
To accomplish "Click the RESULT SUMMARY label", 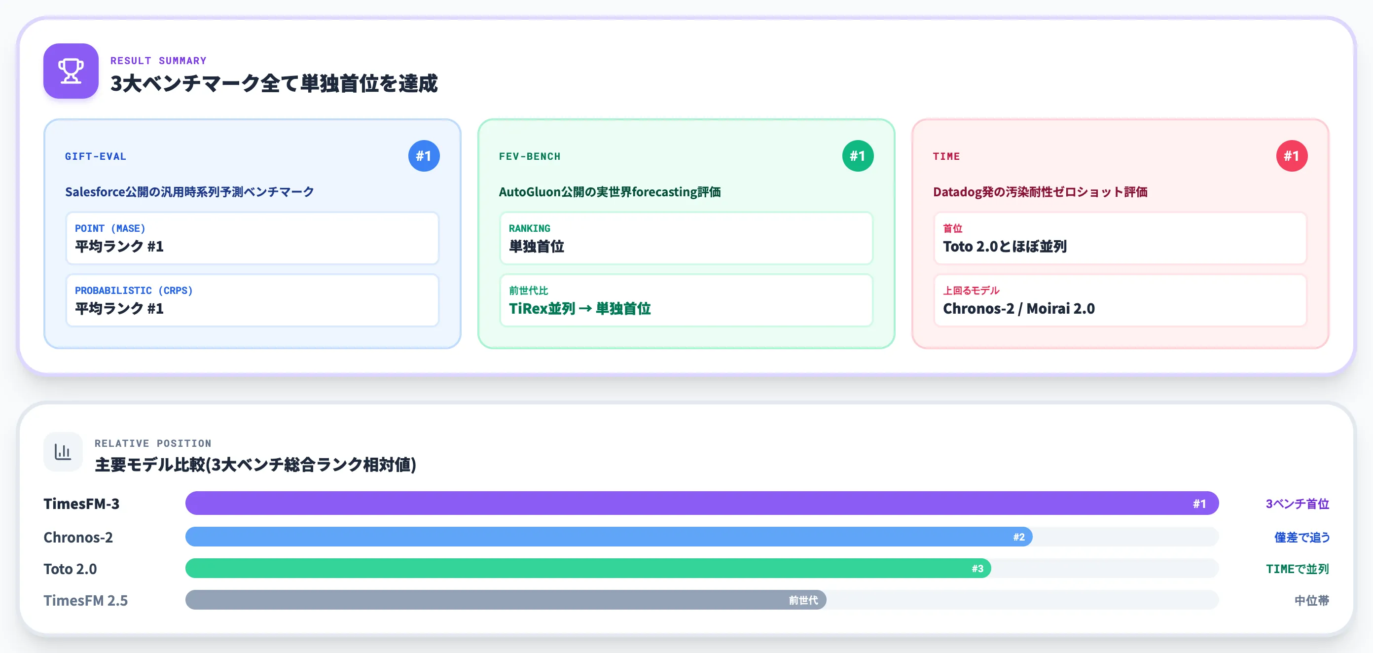I will click(158, 61).
